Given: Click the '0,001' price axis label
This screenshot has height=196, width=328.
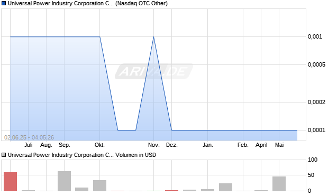Looking at the screenshot, I should [x=315, y=36].
